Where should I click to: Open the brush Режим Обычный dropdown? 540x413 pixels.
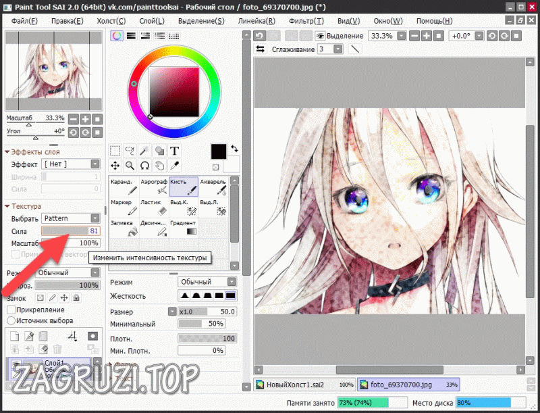click(x=207, y=282)
